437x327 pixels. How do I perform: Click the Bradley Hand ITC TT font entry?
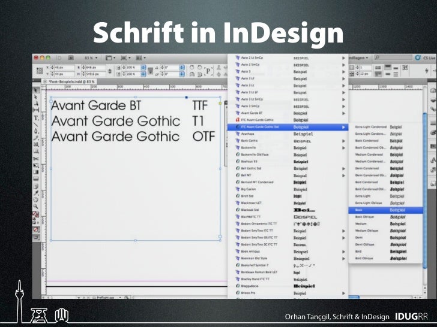tap(288, 279)
